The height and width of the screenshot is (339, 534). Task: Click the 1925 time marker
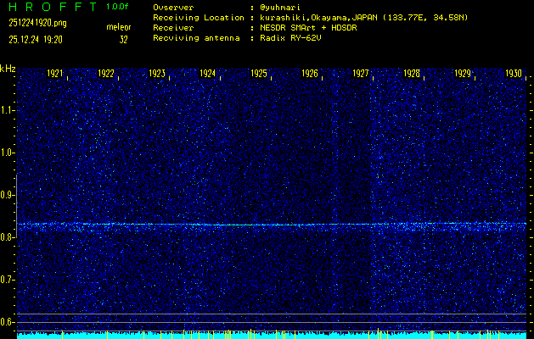[259, 74]
